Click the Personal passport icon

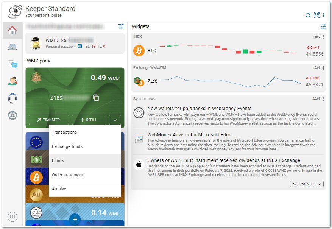[79, 46]
